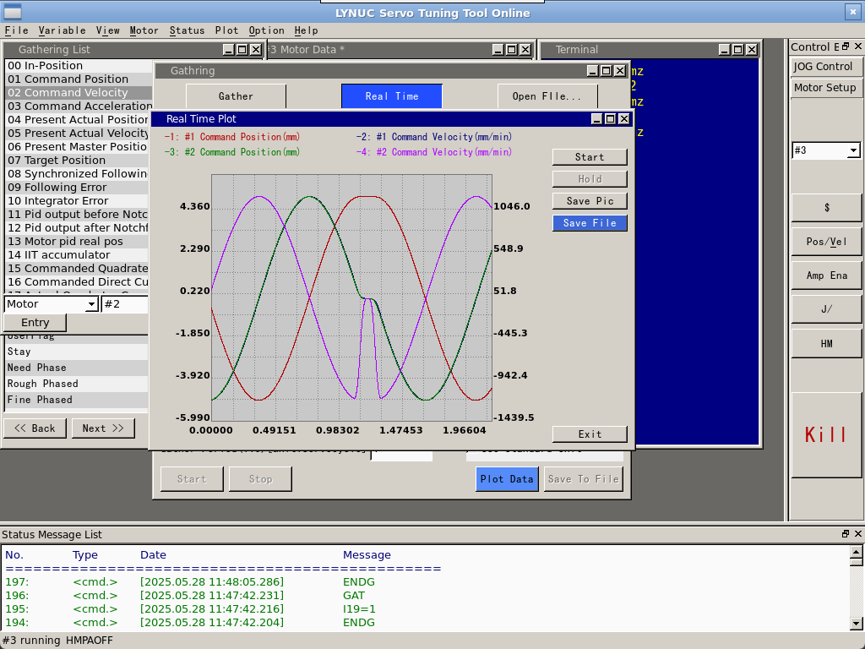The image size is (865, 649).
Task: Click the #2 Command Velocity legend entry
Action: [x=434, y=152]
